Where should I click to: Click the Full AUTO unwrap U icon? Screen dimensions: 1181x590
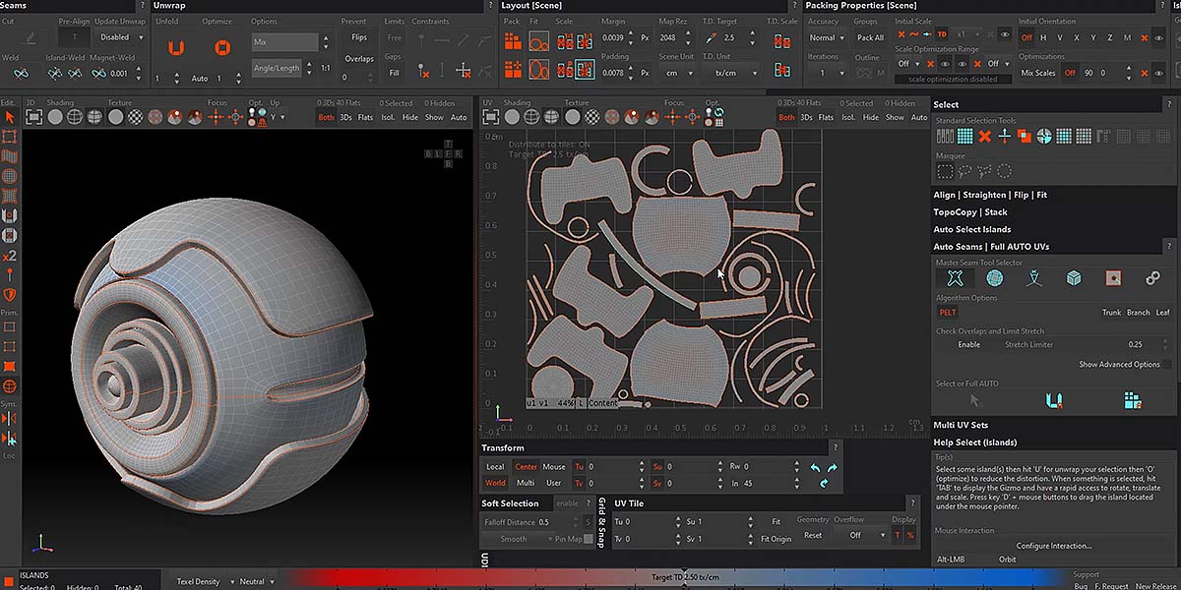[1054, 400]
